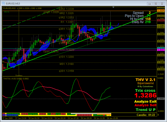Click the By Cobraforex credit text
The image size is (167, 122).
coord(145,86)
